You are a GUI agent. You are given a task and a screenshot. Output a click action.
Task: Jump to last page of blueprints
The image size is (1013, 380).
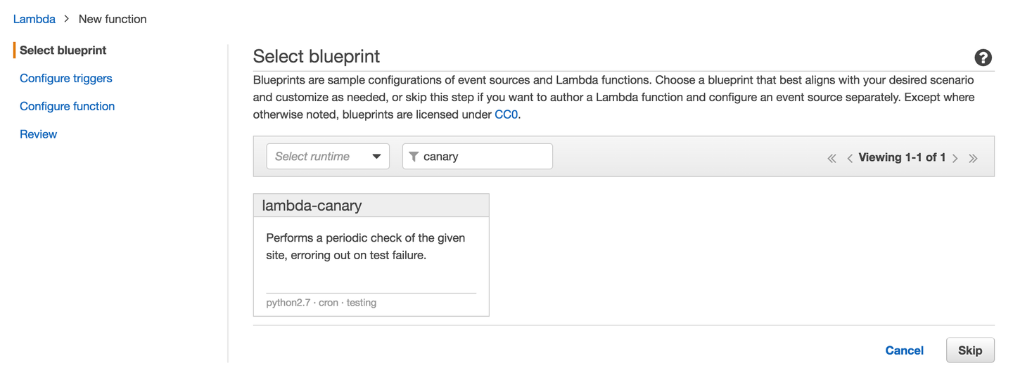973,158
